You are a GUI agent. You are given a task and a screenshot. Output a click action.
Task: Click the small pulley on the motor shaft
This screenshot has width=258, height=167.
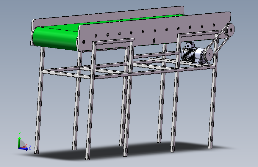[x=207, y=55]
